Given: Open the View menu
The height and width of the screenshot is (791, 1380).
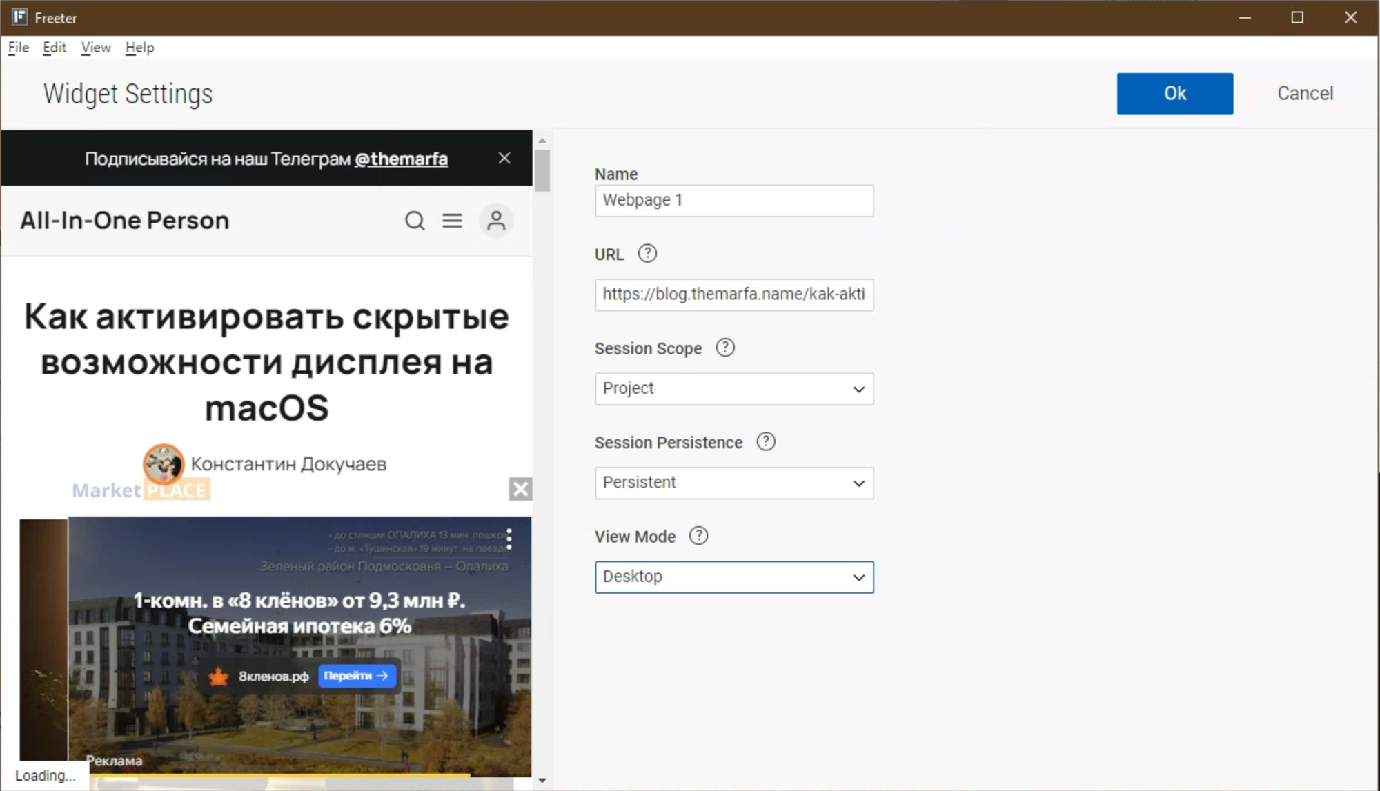Looking at the screenshot, I should click(95, 48).
